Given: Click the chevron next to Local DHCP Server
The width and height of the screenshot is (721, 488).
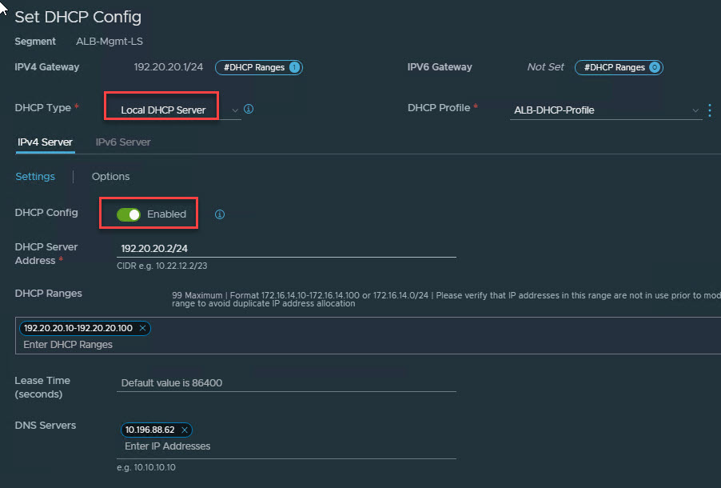Looking at the screenshot, I should (x=234, y=110).
